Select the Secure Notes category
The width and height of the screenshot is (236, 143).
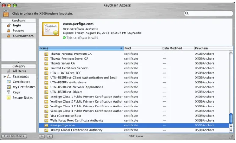(19, 97)
